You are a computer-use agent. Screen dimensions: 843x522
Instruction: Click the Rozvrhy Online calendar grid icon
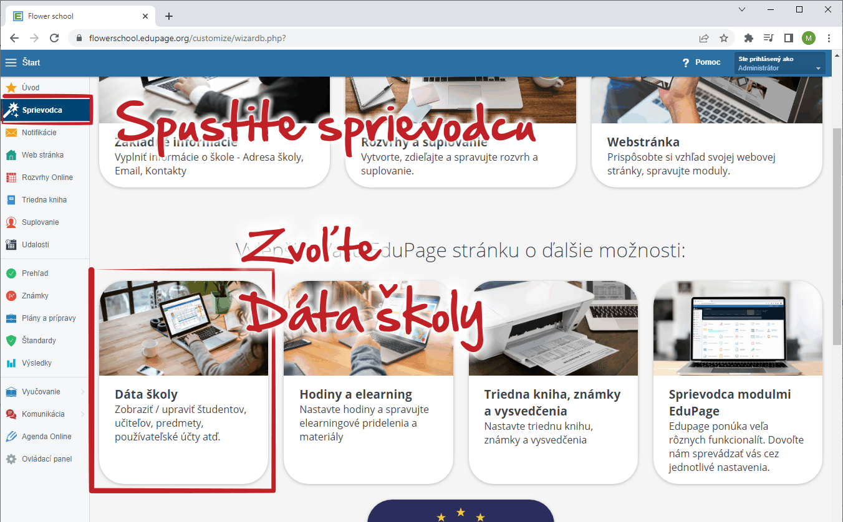coord(11,178)
